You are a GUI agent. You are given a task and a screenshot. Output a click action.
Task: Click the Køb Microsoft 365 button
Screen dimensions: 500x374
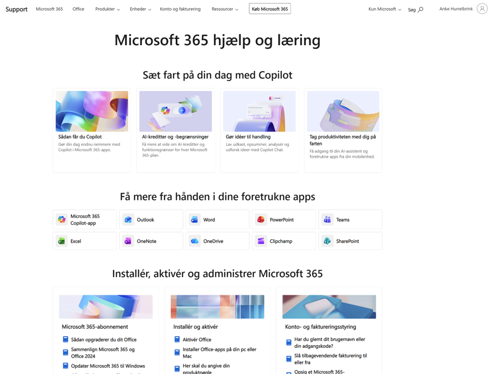pyautogui.click(x=270, y=9)
